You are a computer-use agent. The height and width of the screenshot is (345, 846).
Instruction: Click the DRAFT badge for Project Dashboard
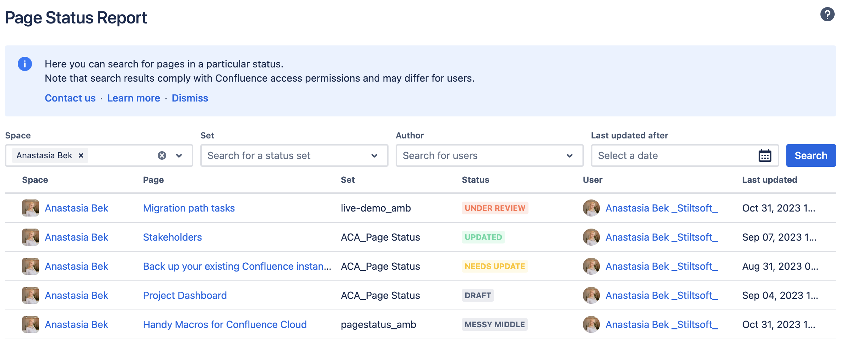477,295
